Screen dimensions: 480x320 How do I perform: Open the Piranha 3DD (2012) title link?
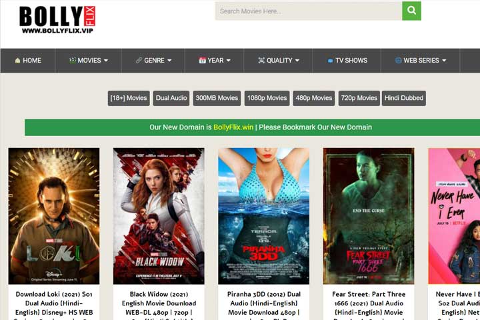tap(263, 305)
